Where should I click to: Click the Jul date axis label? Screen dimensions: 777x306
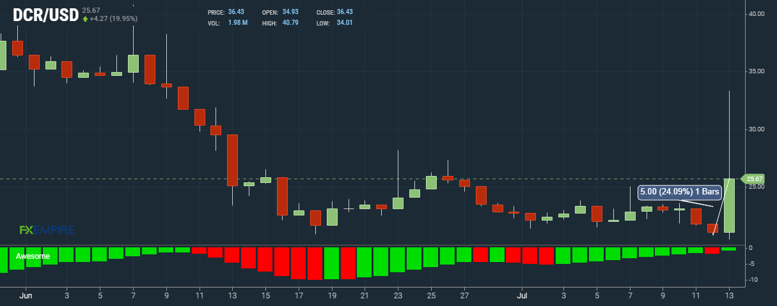(522, 296)
